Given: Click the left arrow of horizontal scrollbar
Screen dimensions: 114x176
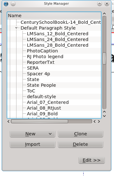Looking at the screenshot, I should [8, 121].
